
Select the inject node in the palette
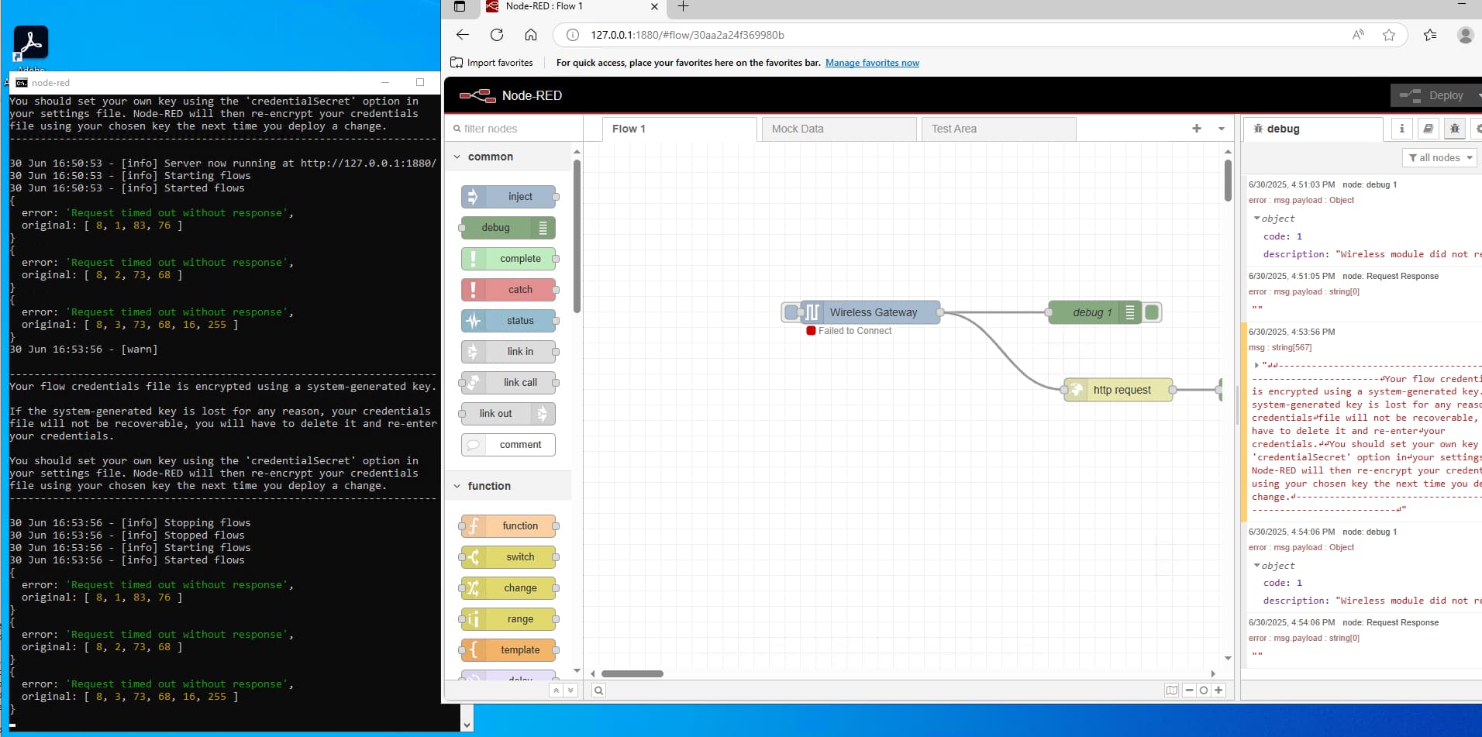tap(508, 197)
